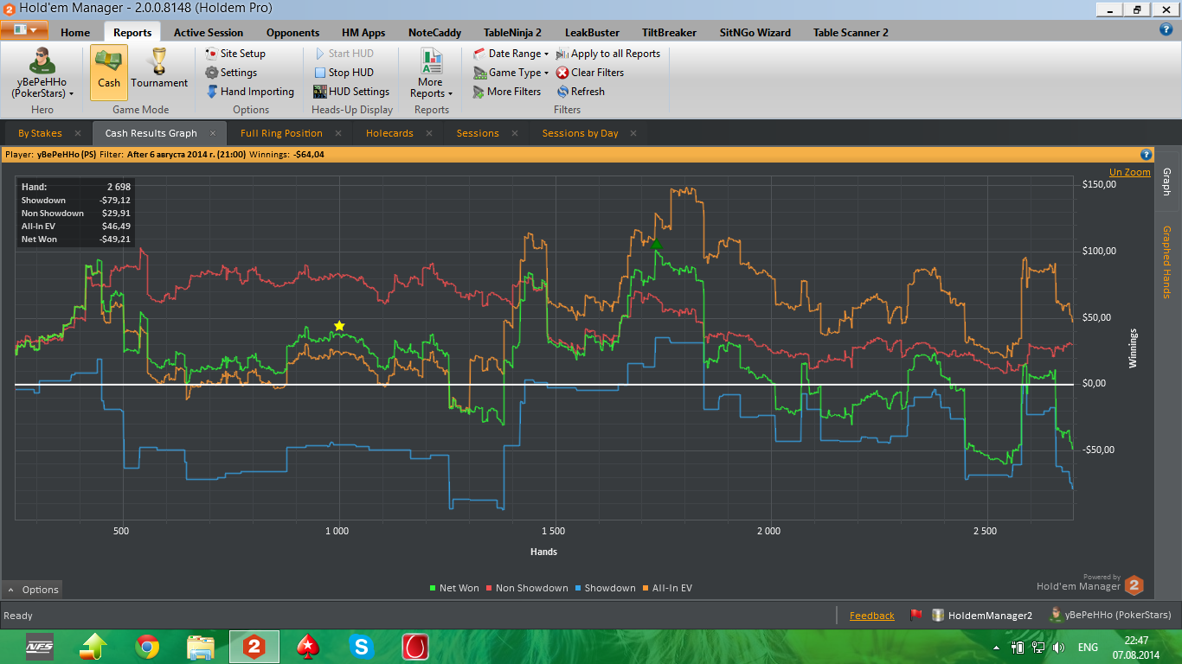The width and height of the screenshot is (1182, 664).
Task: Open Hand Importing
Action: (x=250, y=92)
